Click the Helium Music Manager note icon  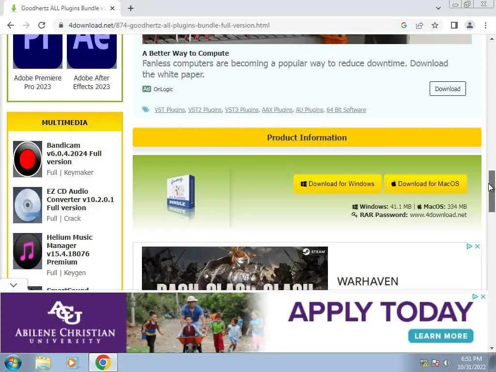coord(28,251)
